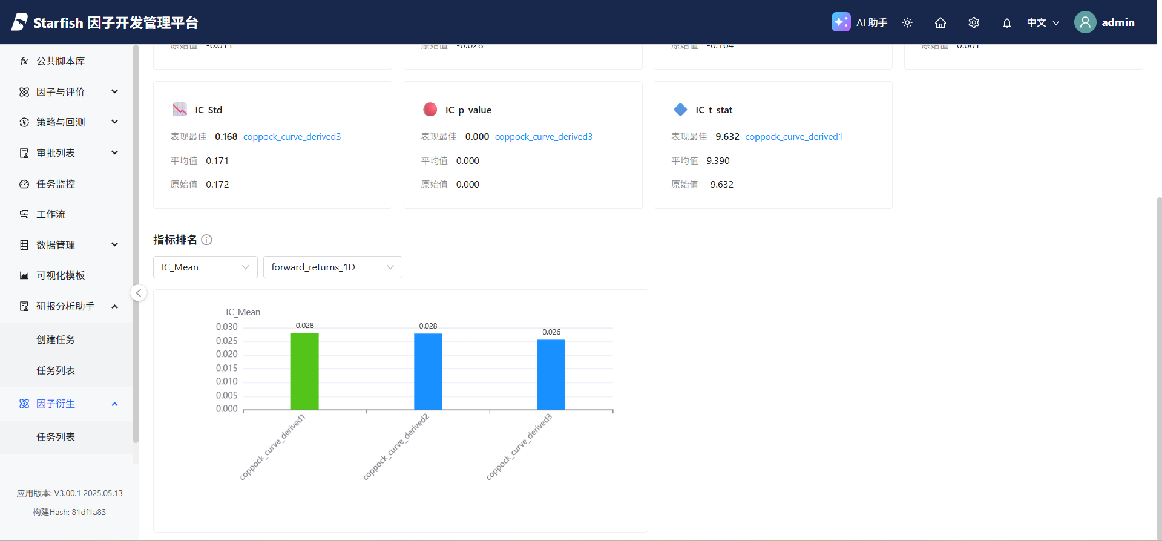
Task: Open the 中文 language dropdown
Action: tap(1043, 22)
